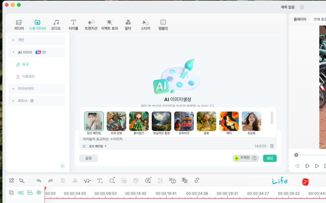Step back one frame in player
Screen dimensions: 326x203
pyautogui.click(x=297, y=166)
